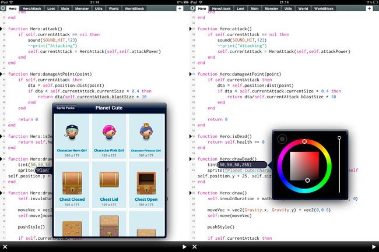Image resolution: width=379 pixels, height=252 pixels.
Task: Switch to HeroAttack tab in the right screen
Action: point(221,9)
